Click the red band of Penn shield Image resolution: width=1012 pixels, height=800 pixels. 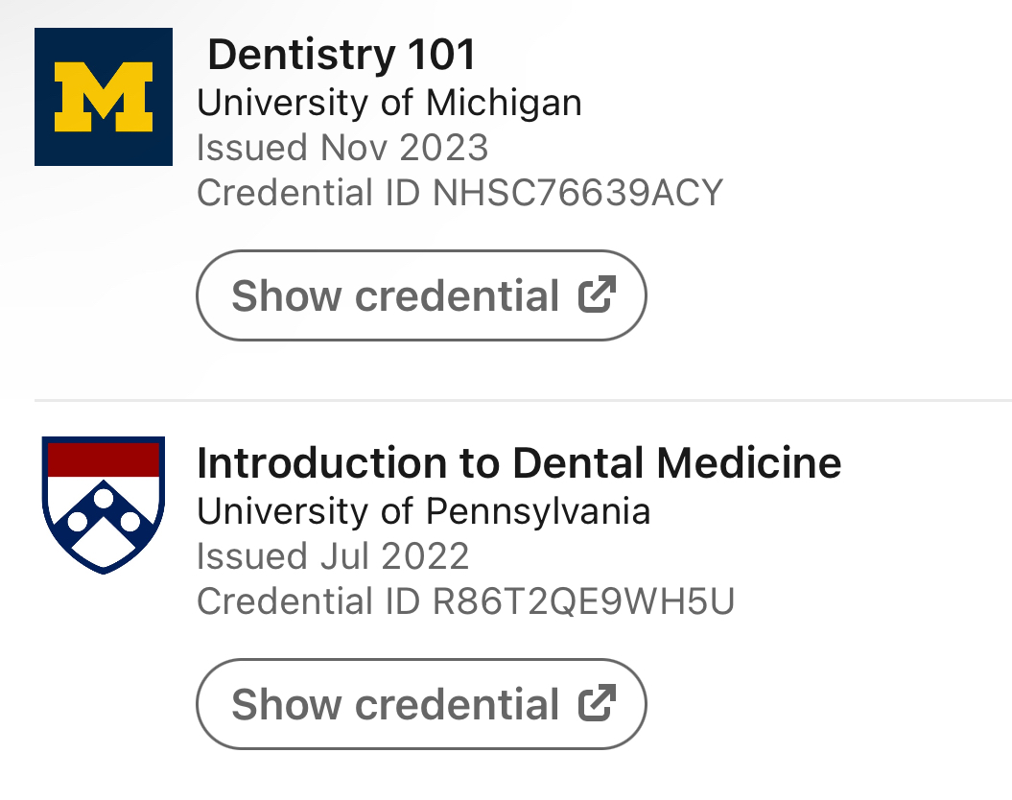point(104,459)
